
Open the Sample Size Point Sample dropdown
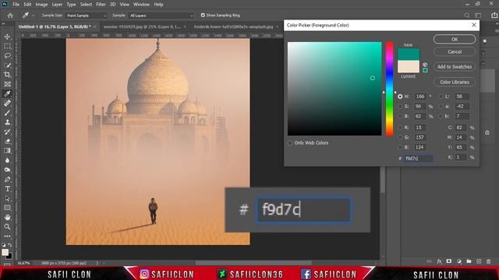(x=86, y=16)
